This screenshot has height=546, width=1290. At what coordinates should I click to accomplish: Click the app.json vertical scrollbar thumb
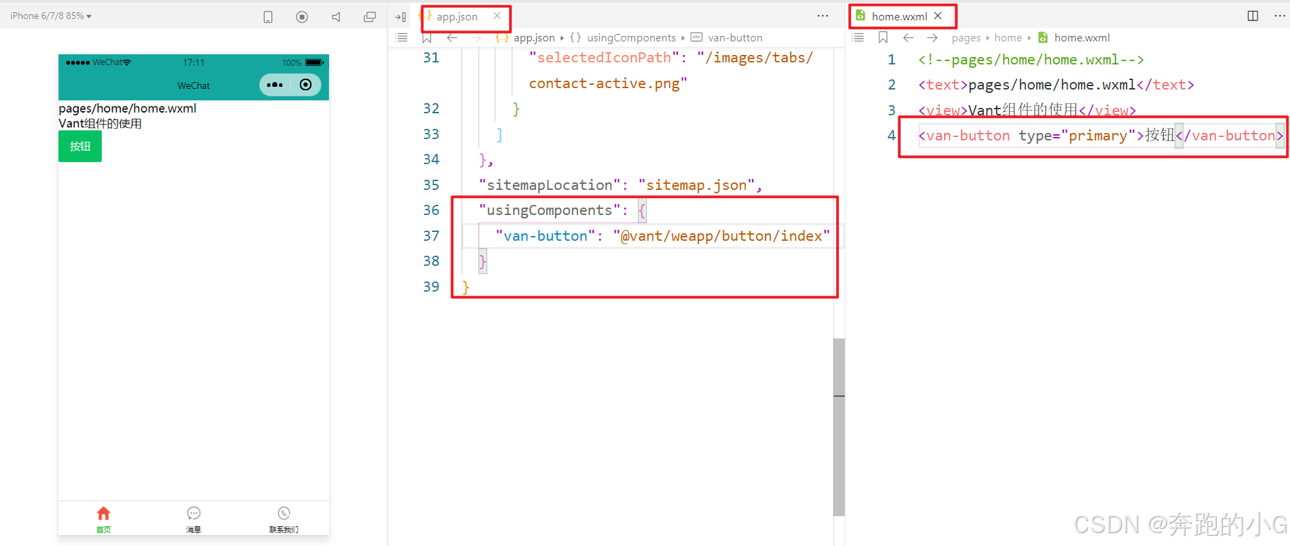(x=839, y=427)
